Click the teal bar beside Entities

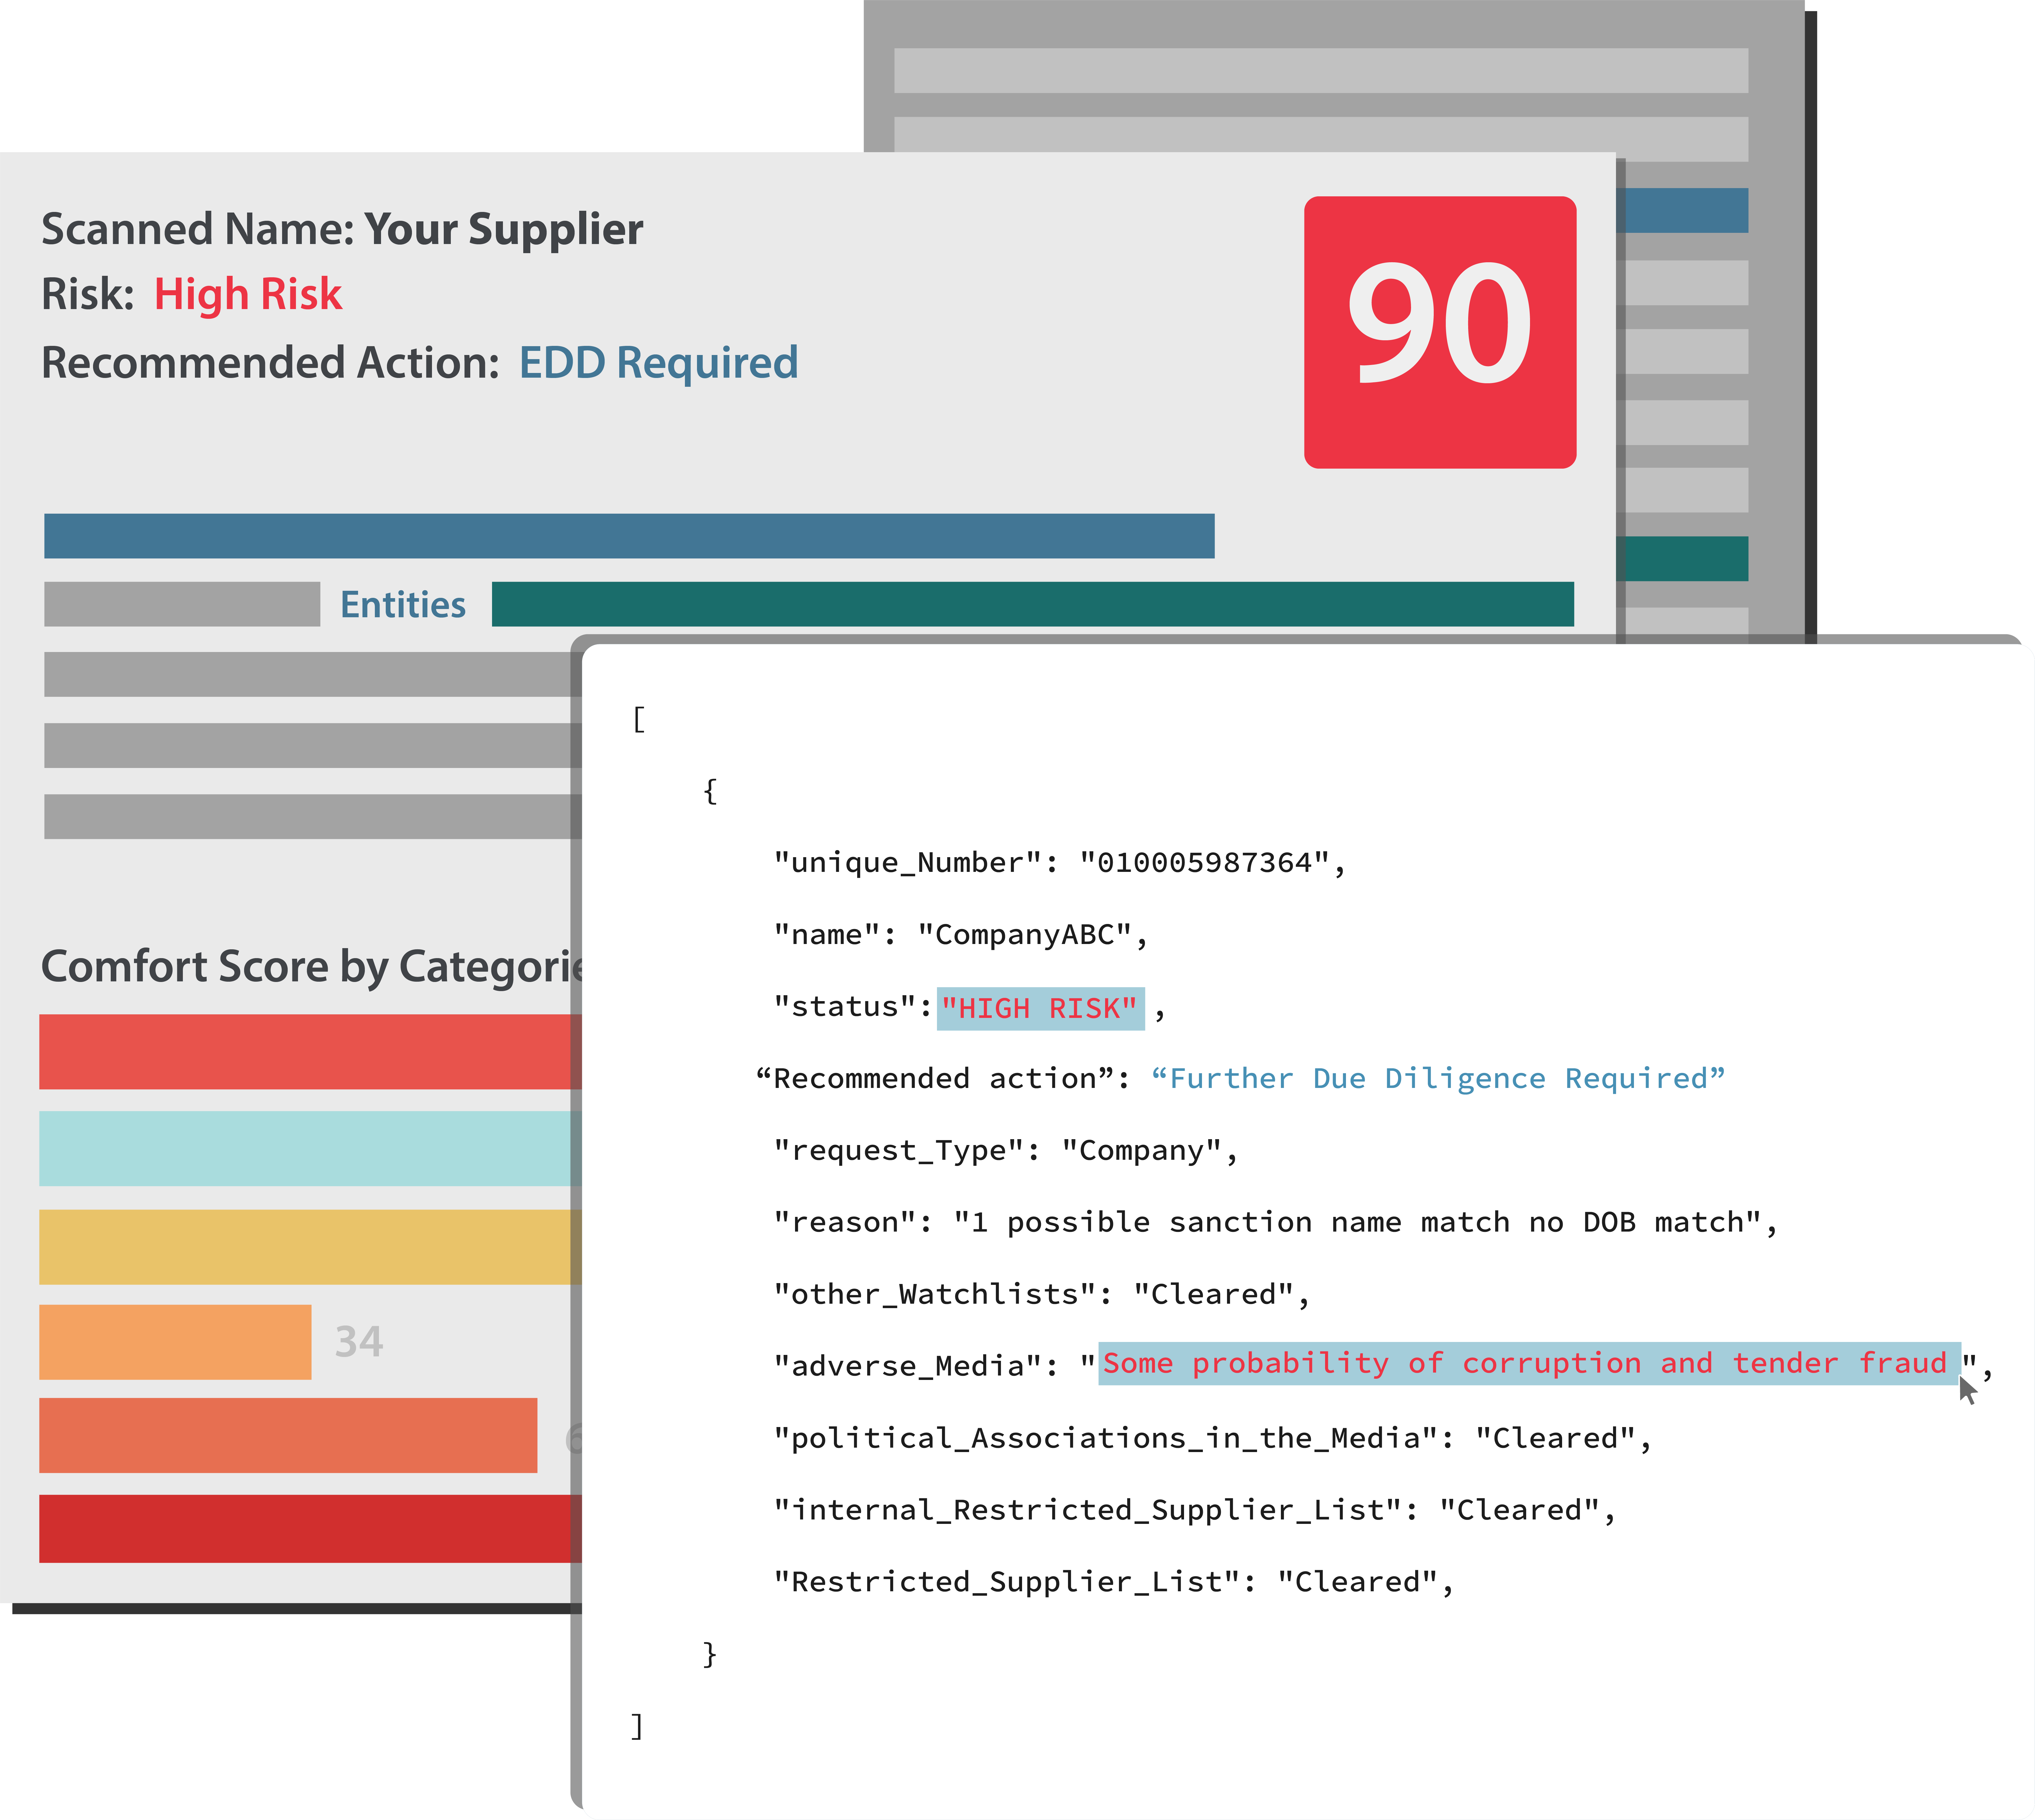point(1032,604)
